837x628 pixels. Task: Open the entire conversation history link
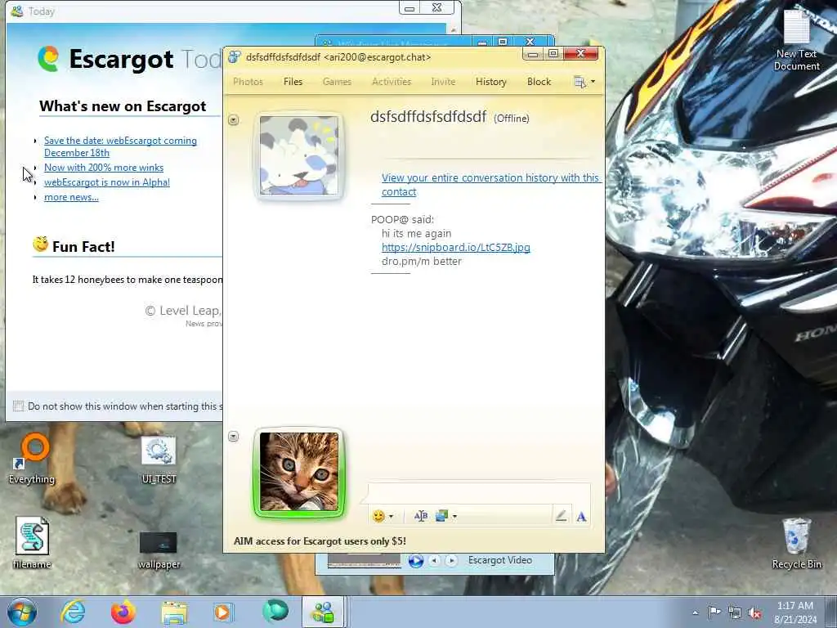click(490, 185)
